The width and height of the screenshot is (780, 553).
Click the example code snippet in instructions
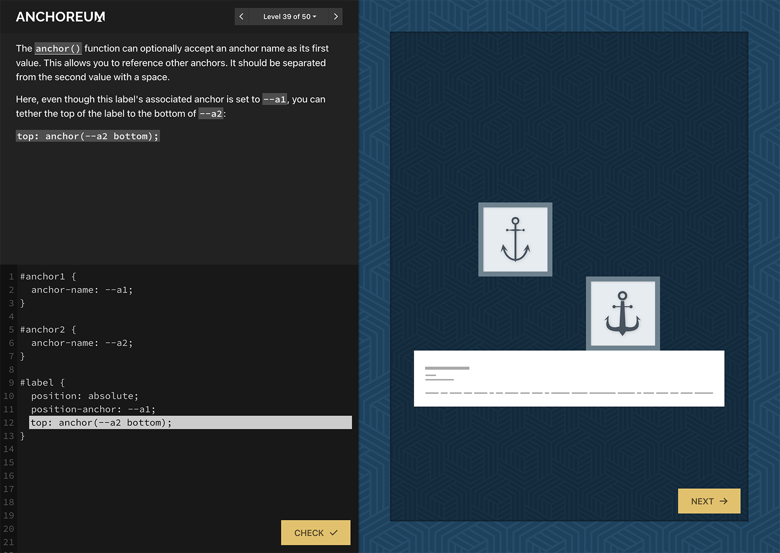87,136
